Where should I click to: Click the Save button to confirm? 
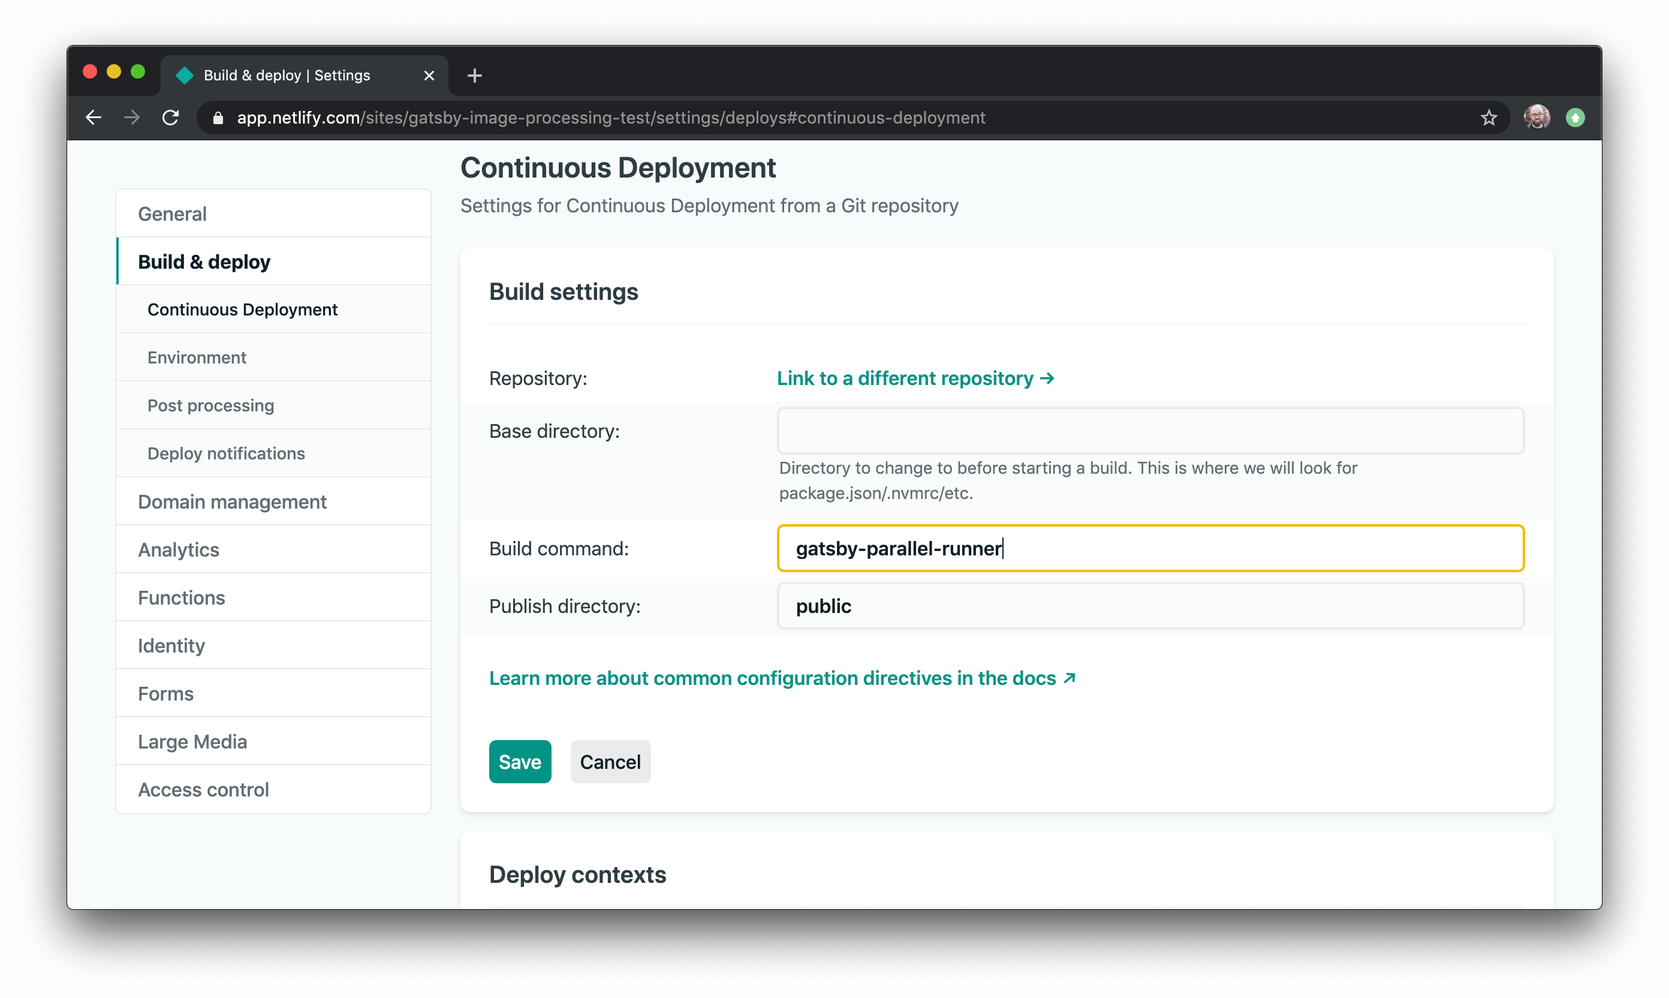pyautogui.click(x=519, y=762)
